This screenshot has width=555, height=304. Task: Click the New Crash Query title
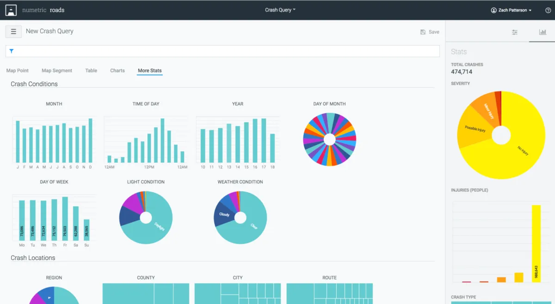pyautogui.click(x=49, y=31)
